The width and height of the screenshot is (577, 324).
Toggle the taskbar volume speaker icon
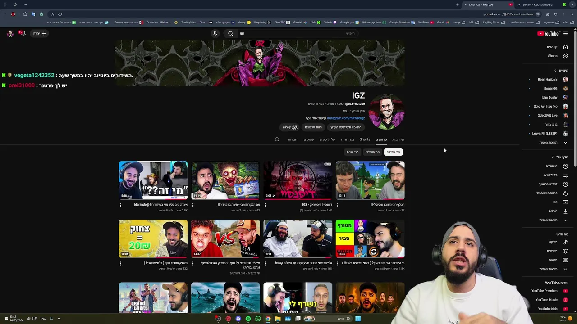click(28, 319)
